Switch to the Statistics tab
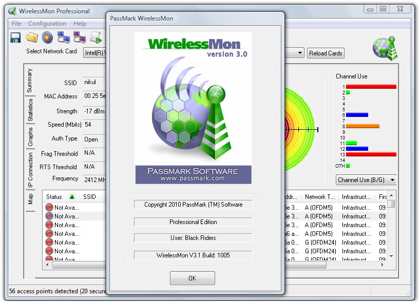Image resolution: width=420 pixels, height=302 pixels. [30, 110]
